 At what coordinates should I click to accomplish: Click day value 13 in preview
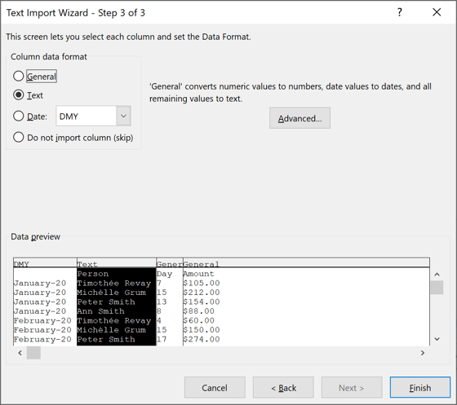[x=162, y=302]
